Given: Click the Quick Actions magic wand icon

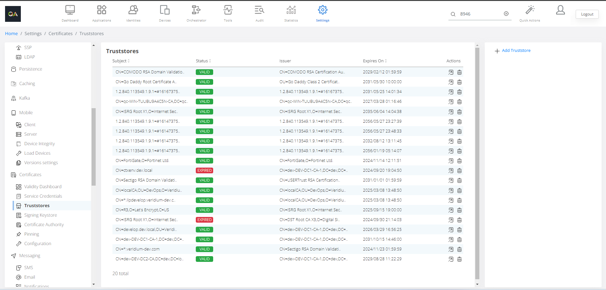Looking at the screenshot, I should point(530,10).
